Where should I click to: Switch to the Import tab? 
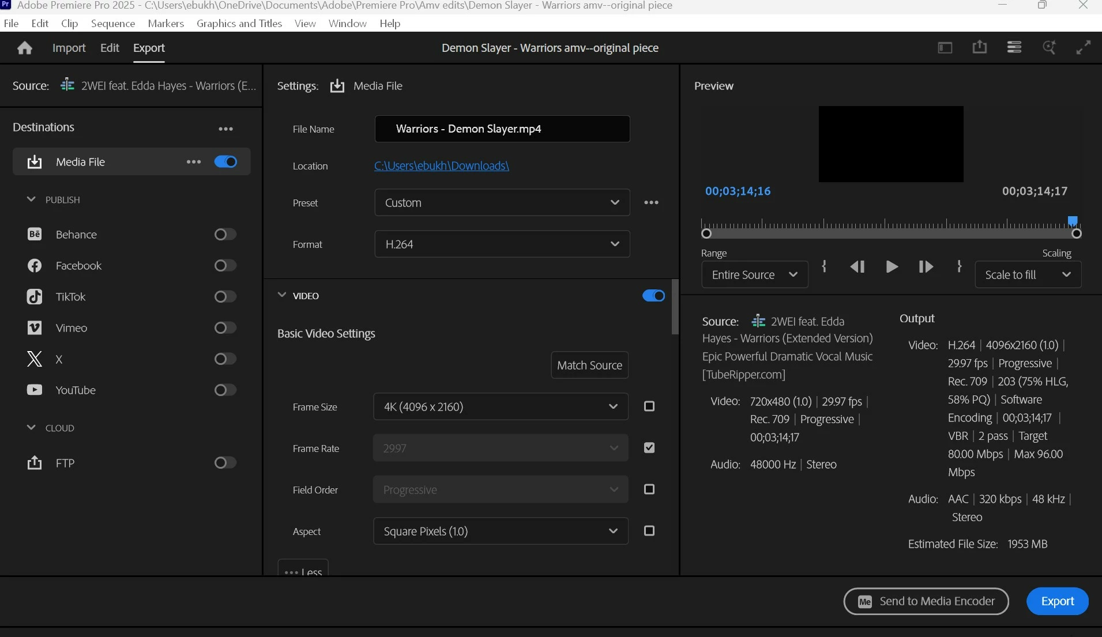pyautogui.click(x=69, y=48)
